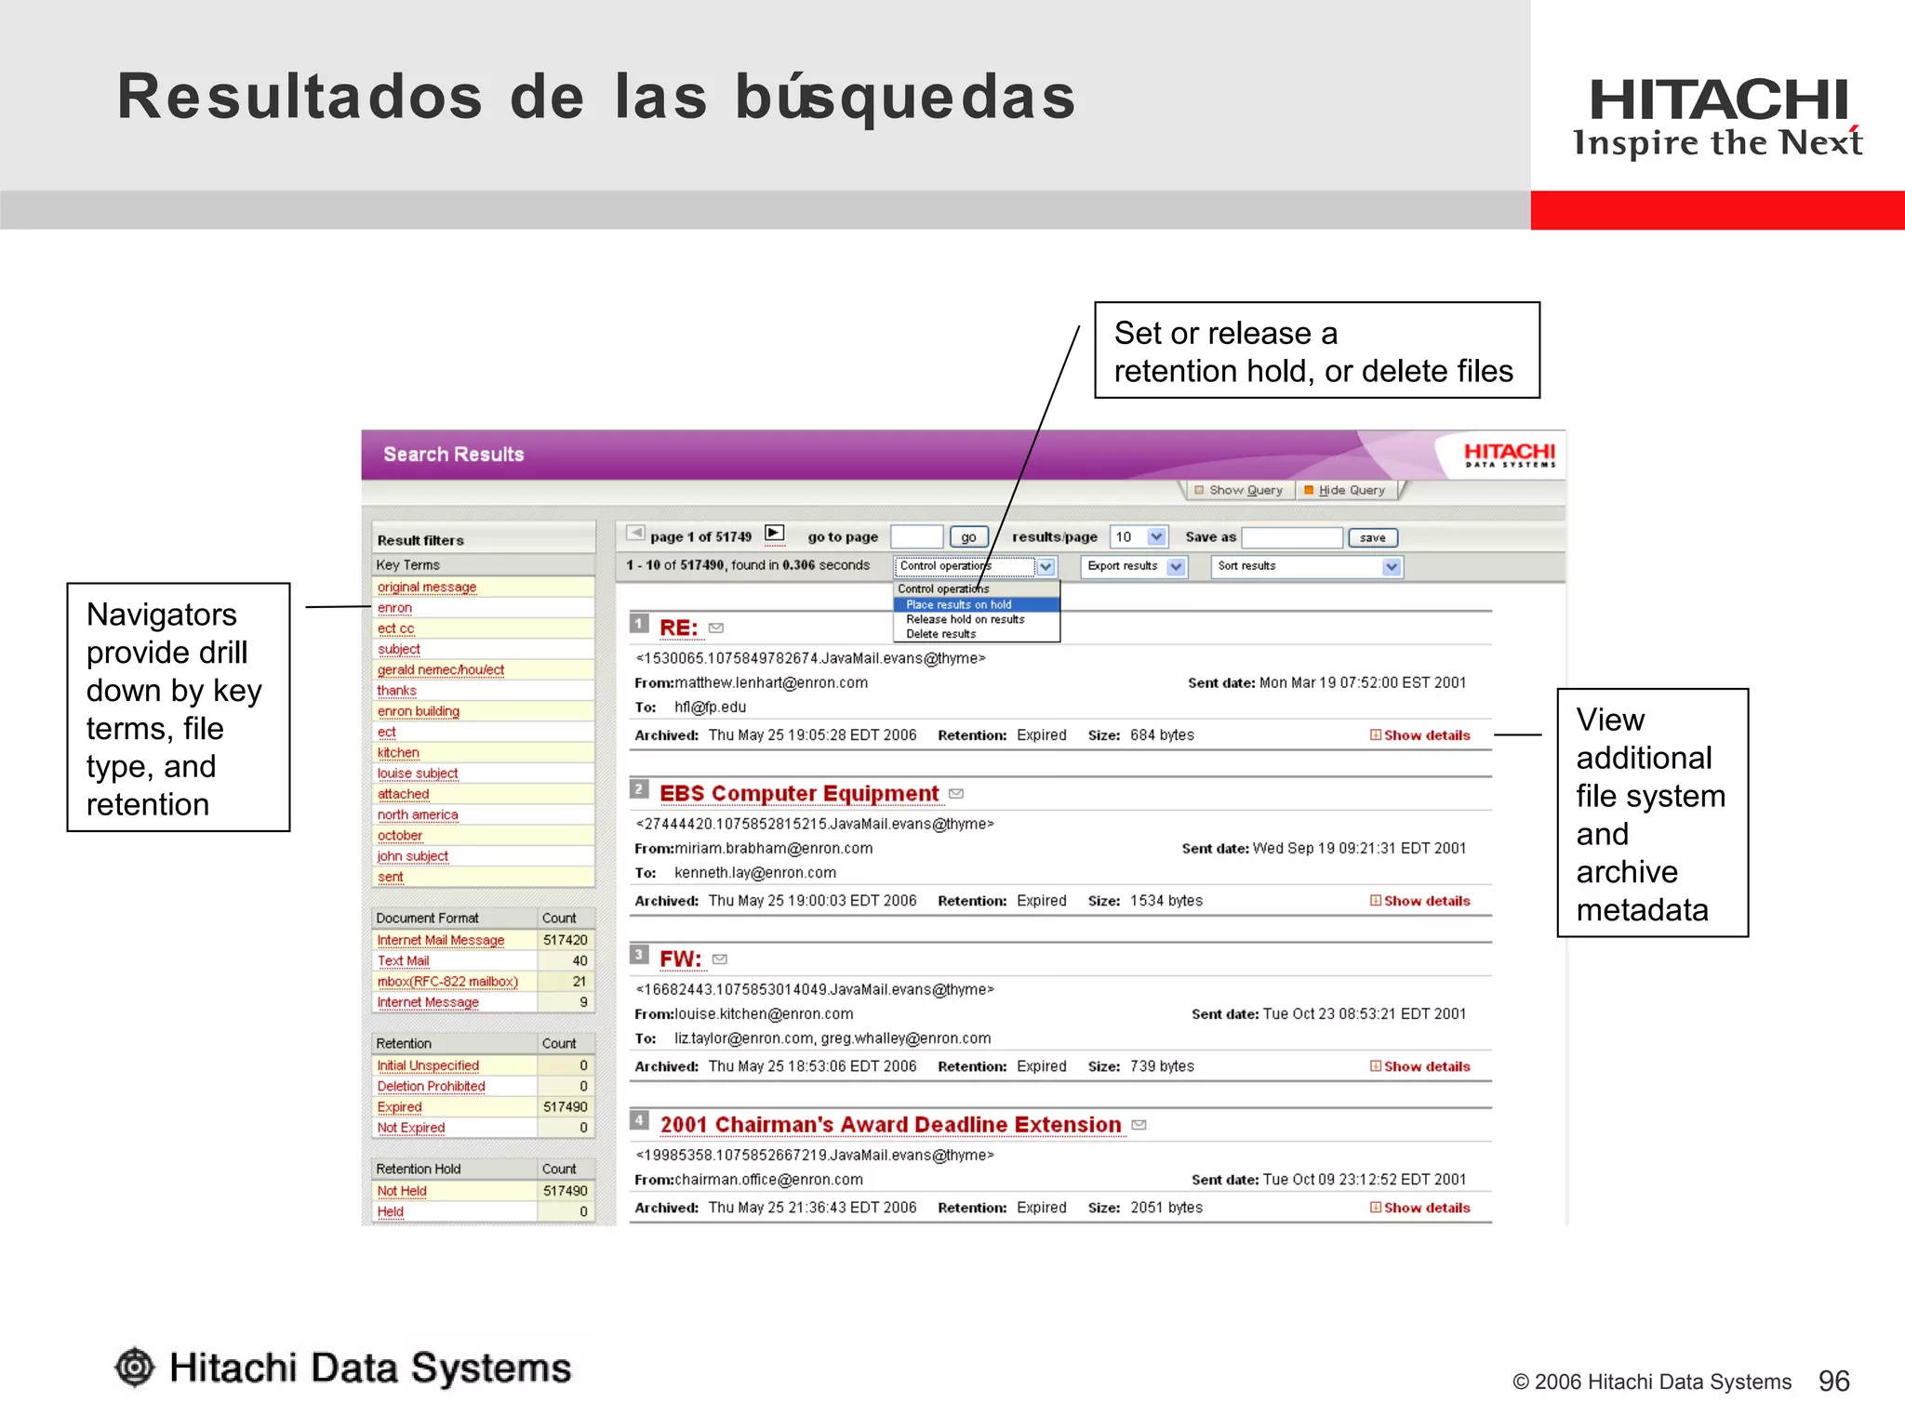
Task: Filter by key term john subject
Action: click(x=413, y=856)
